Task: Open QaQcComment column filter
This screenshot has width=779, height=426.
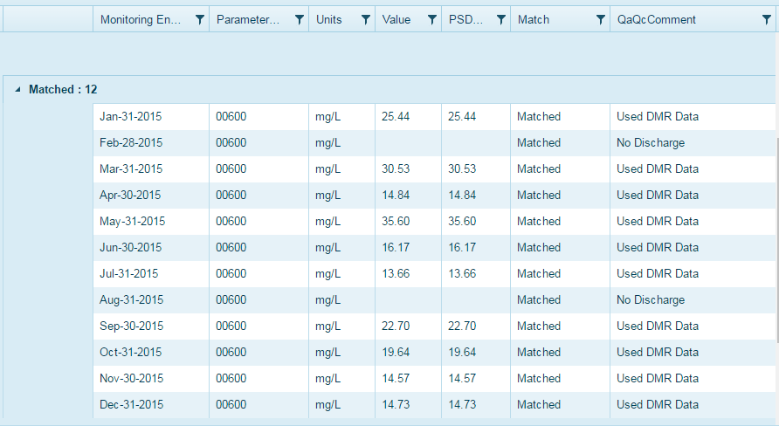Action: pyautogui.click(x=766, y=19)
